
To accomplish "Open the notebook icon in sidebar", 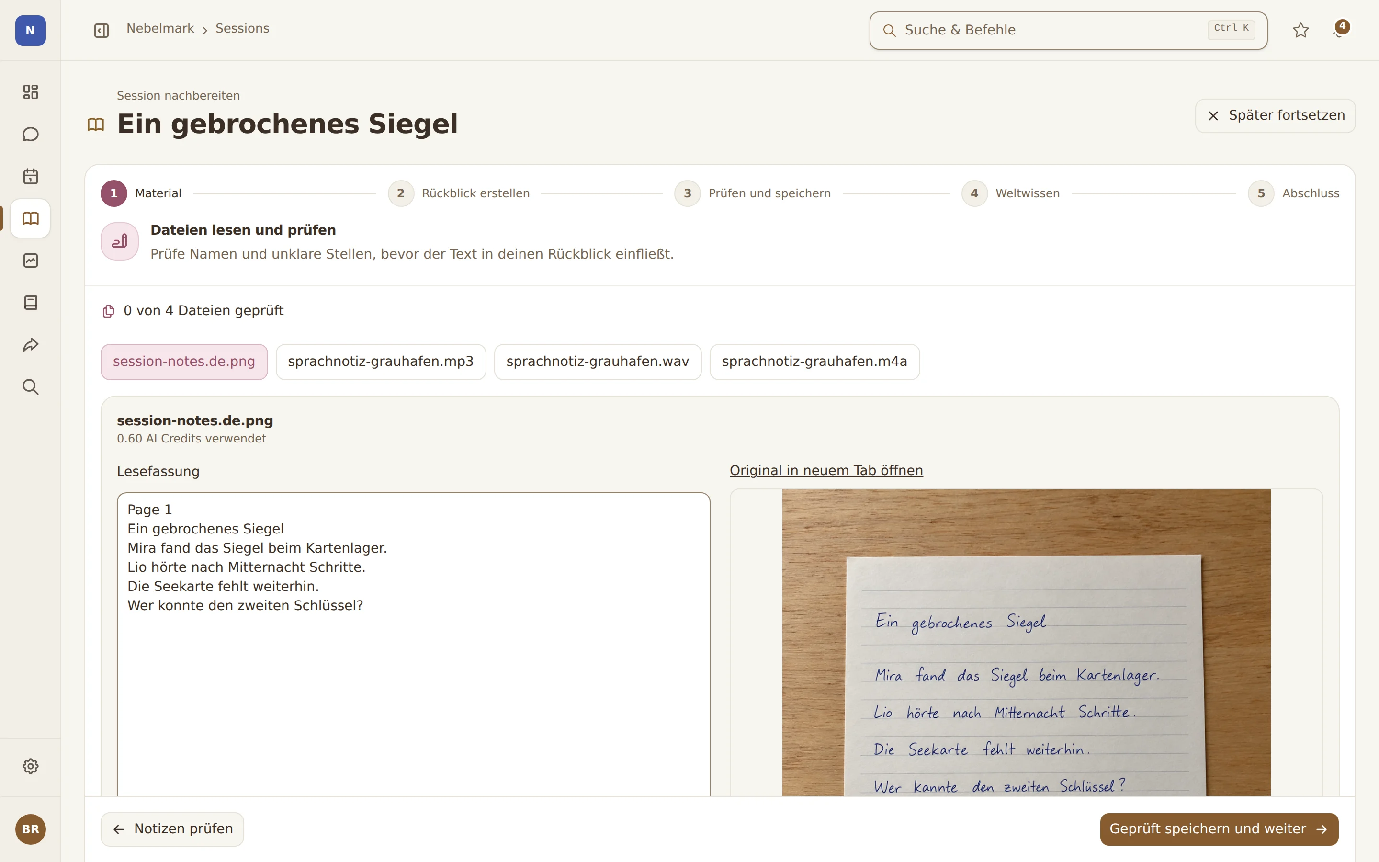I will coord(30,303).
